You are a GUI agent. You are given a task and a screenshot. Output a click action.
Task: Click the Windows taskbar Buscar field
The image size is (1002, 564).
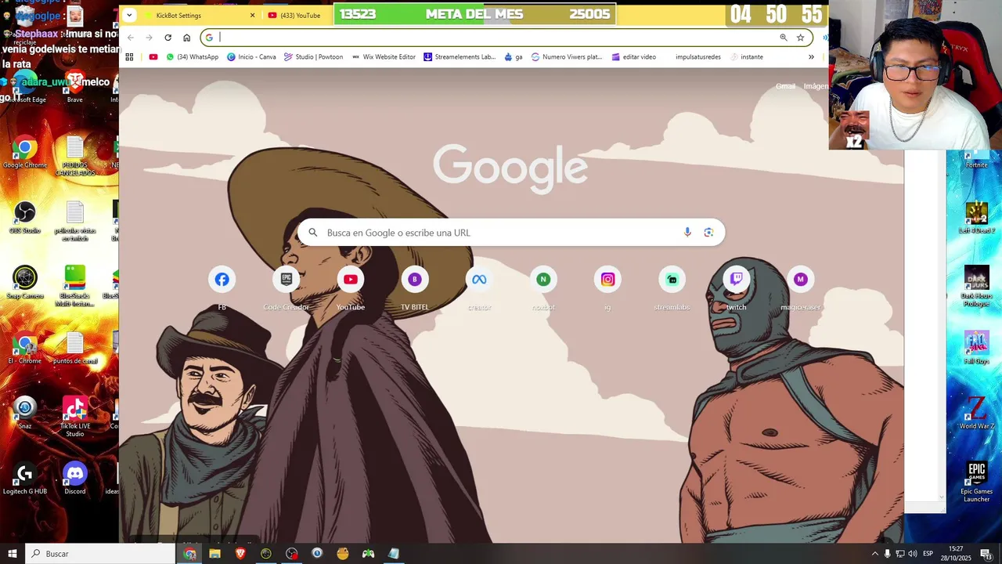point(100,554)
